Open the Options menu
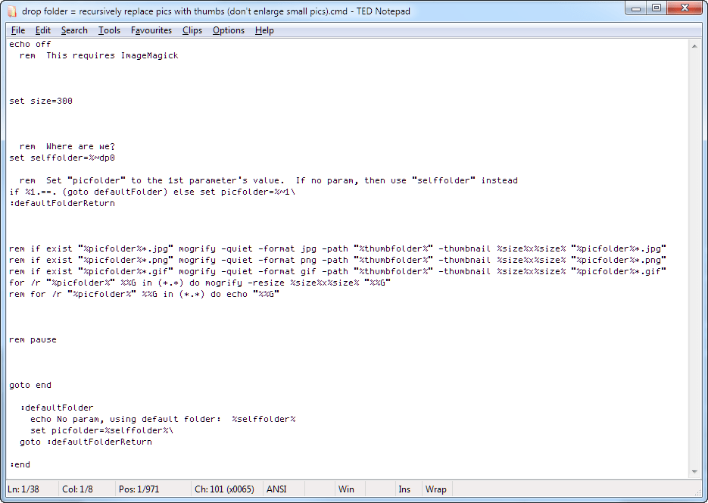Screen dimensions: 708x503 click(x=228, y=30)
